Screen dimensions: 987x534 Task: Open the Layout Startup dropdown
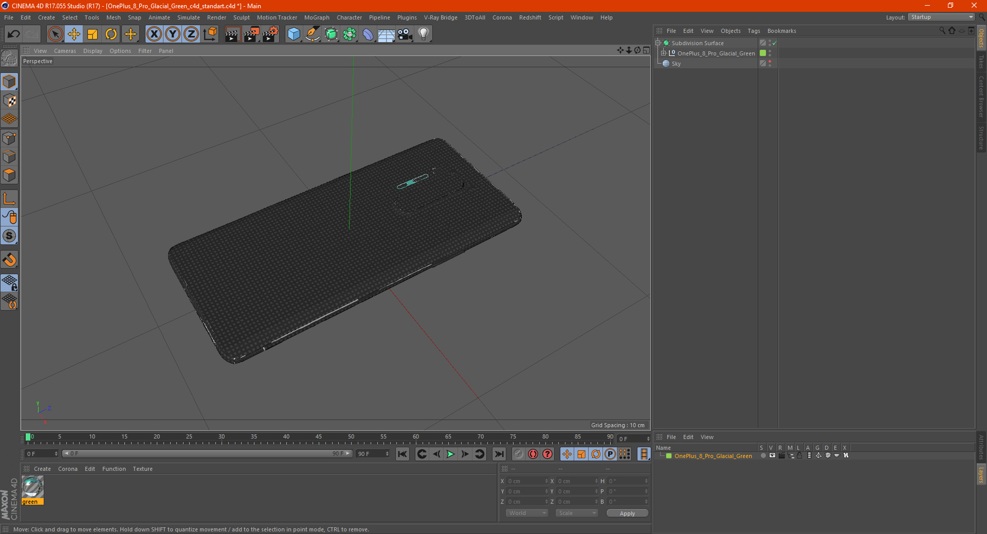click(941, 17)
